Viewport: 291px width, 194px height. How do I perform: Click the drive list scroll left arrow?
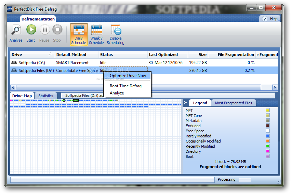pyautogui.click(x=13, y=87)
